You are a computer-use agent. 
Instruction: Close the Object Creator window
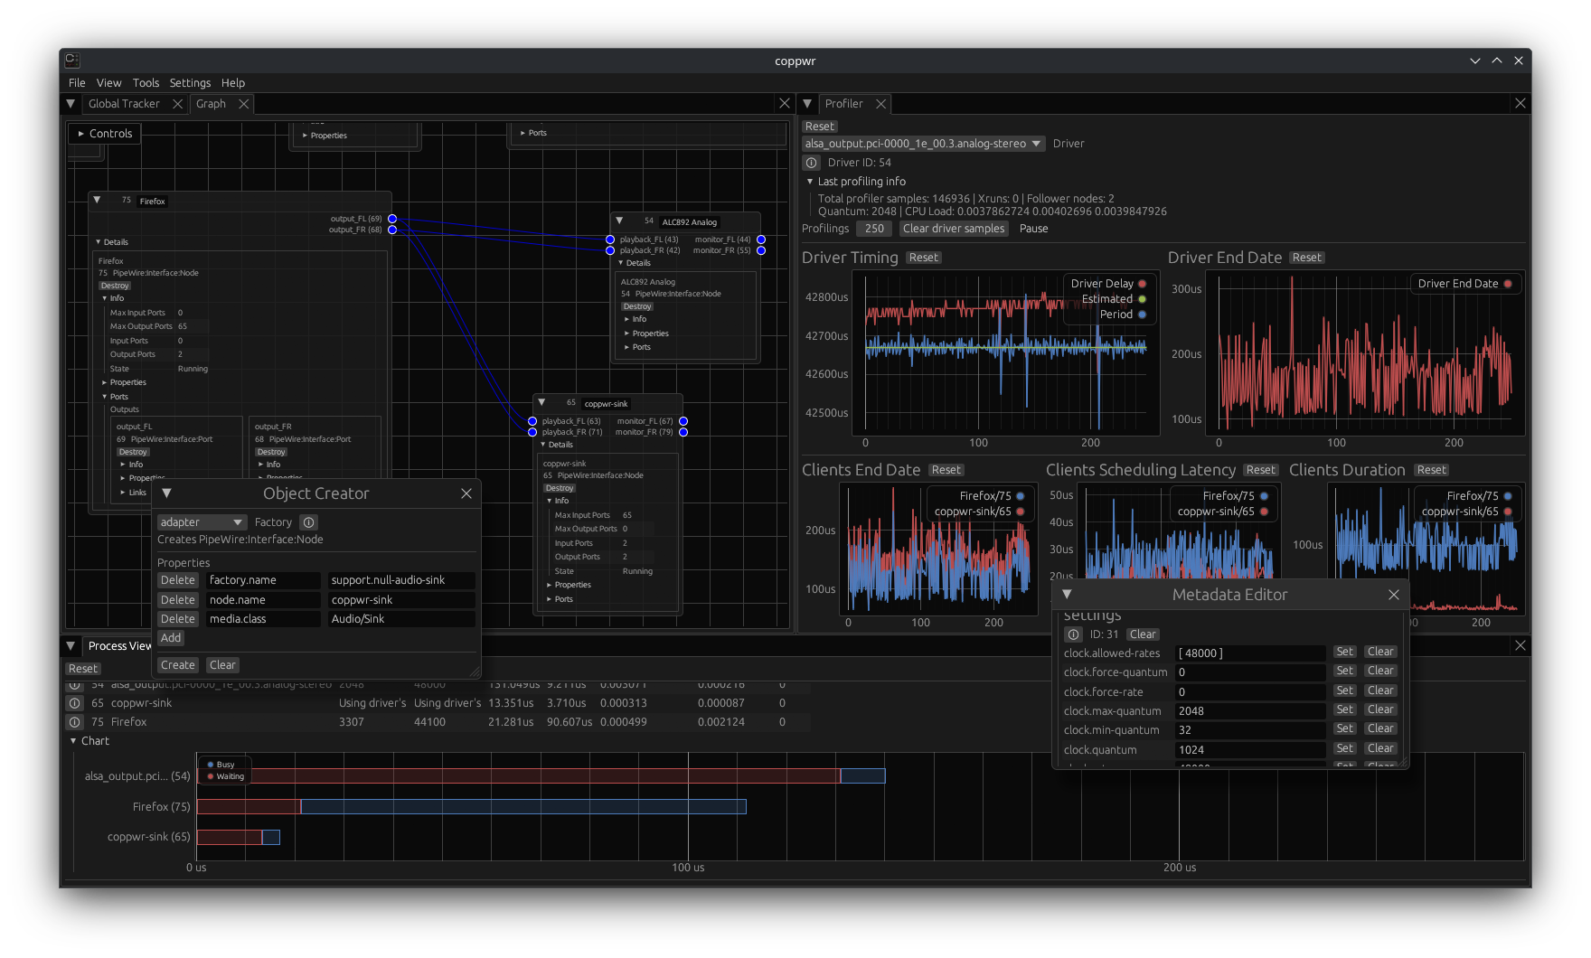point(466,493)
